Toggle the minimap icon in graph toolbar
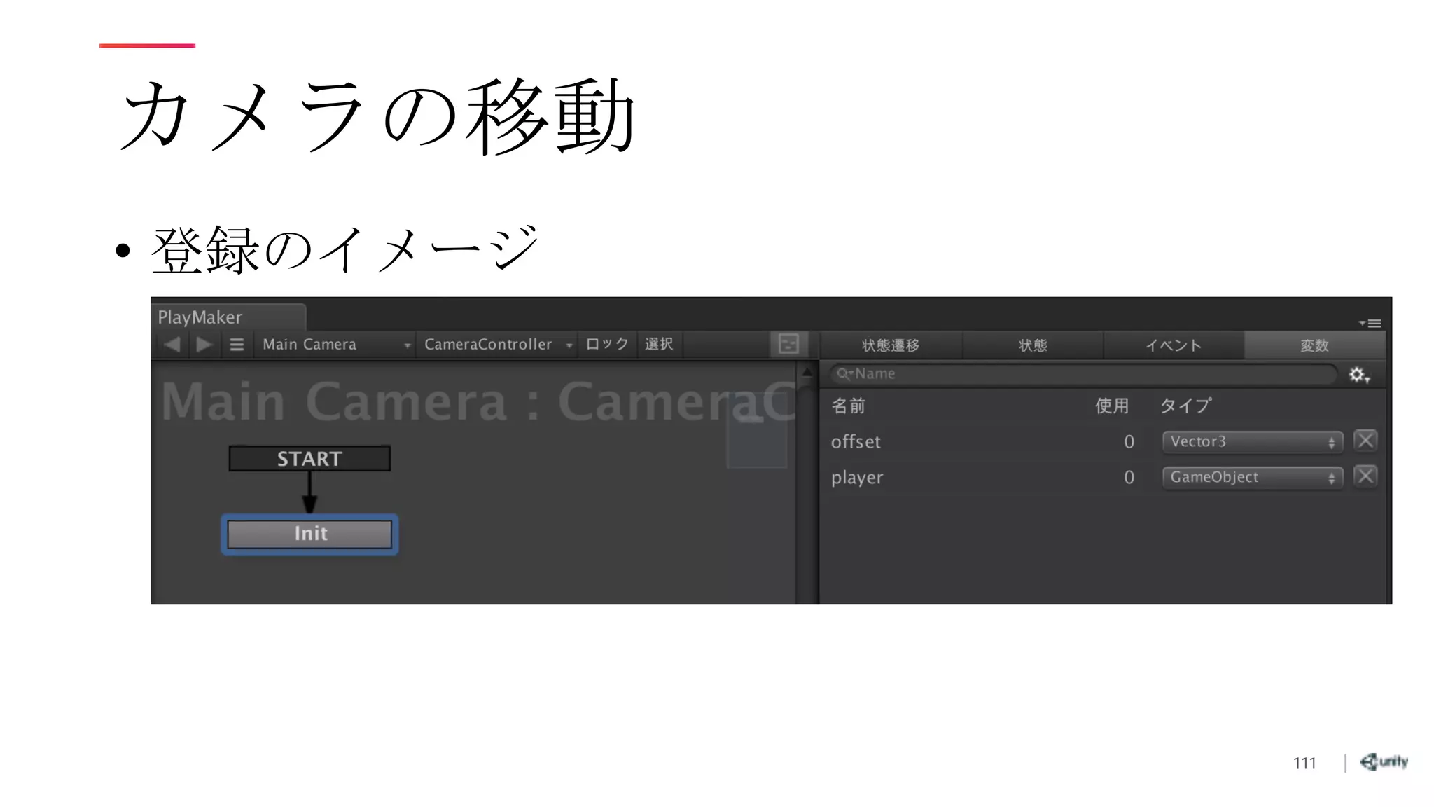The width and height of the screenshot is (1434, 807). pyautogui.click(x=788, y=344)
